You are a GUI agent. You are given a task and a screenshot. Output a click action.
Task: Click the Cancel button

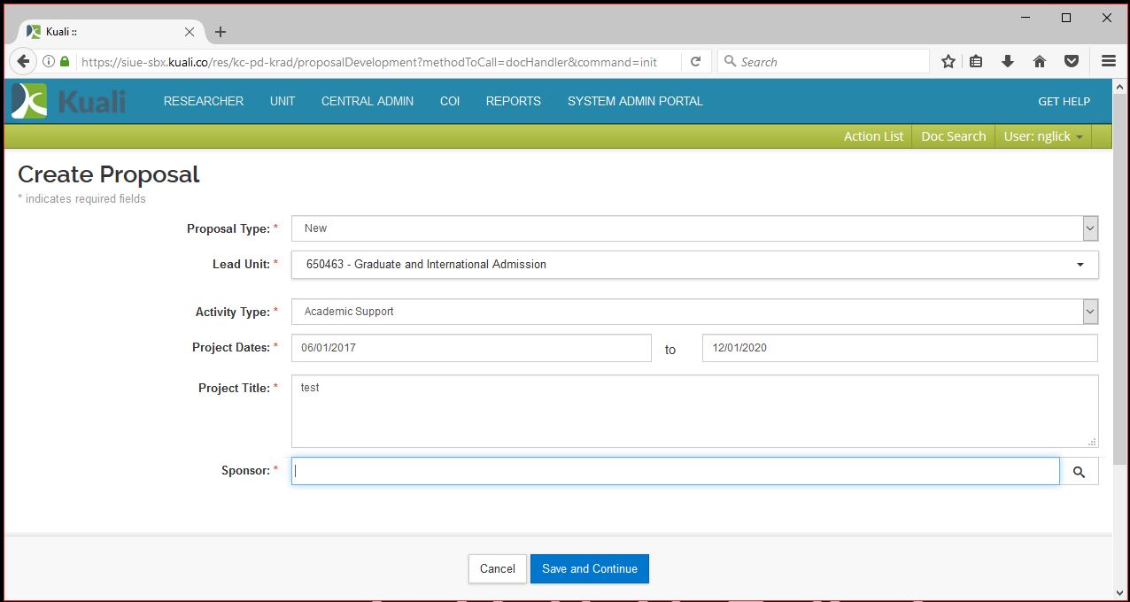pyautogui.click(x=497, y=568)
